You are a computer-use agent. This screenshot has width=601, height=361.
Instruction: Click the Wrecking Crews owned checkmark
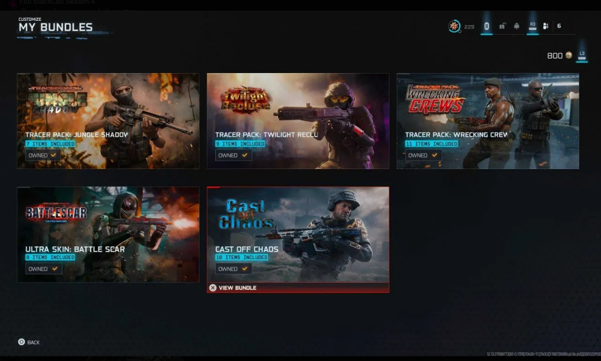click(x=434, y=155)
